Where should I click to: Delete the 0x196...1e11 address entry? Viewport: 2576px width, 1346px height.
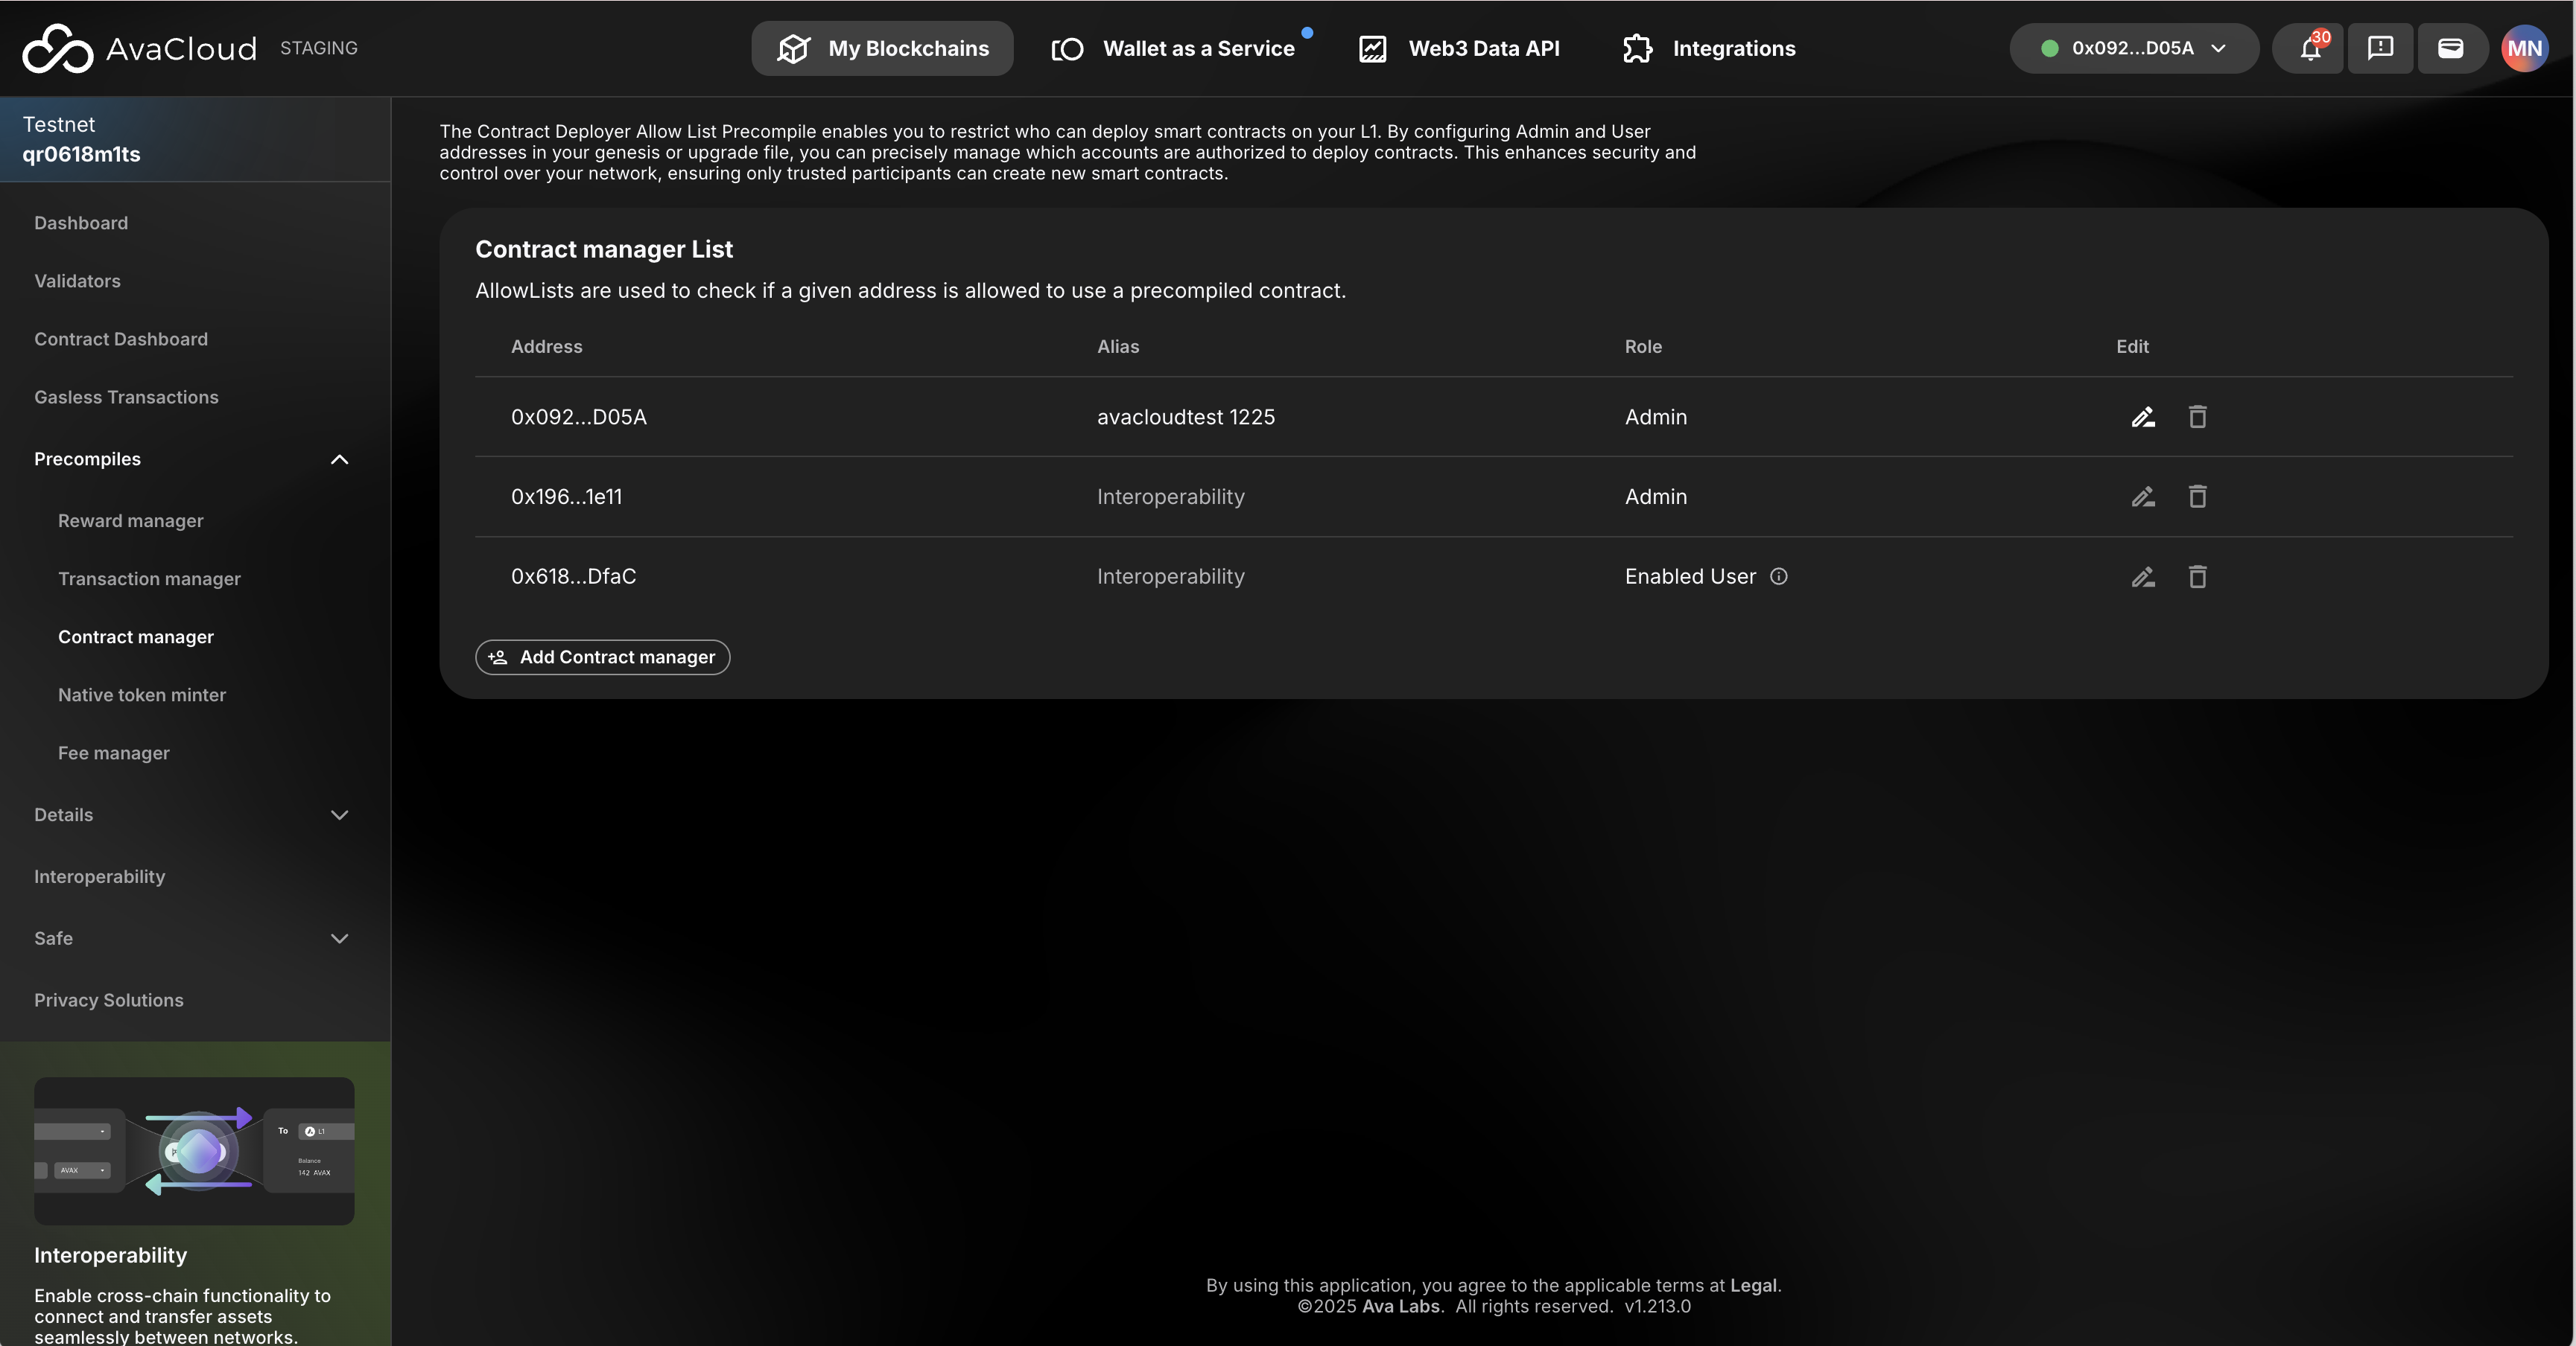click(x=2197, y=497)
